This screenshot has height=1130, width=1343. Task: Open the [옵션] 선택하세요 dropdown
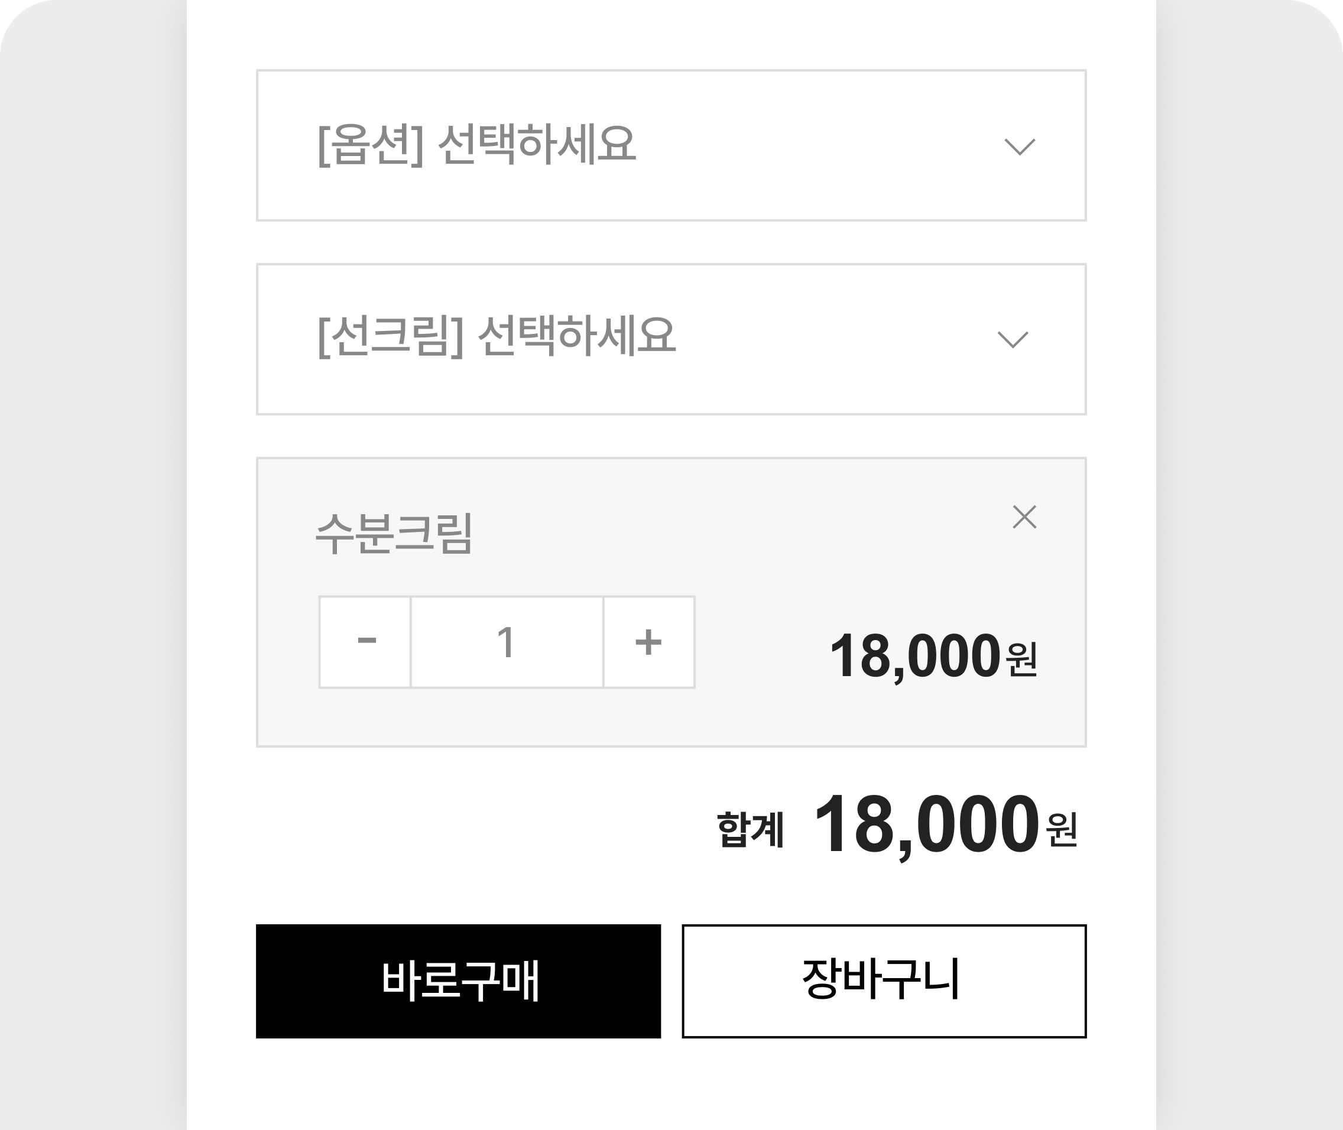point(671,145)
